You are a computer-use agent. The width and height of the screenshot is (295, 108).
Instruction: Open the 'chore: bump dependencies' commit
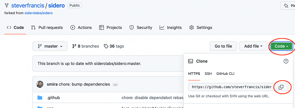[84, 84]
